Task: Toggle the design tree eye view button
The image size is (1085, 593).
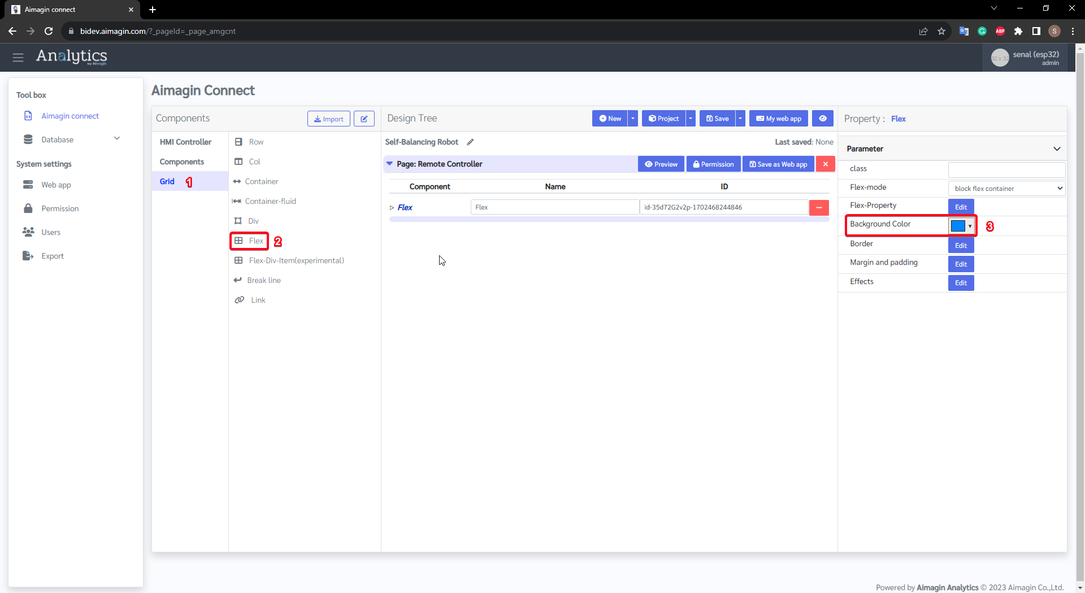Action: pos(823,119)
